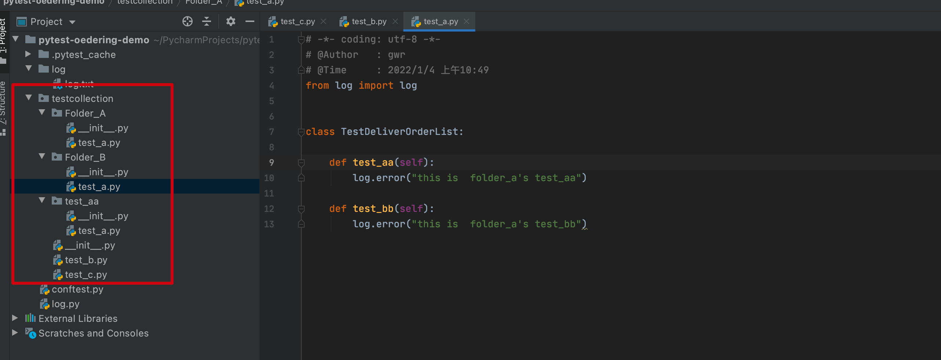Click the locate/select opened file crosshair icon
Image resolution: width=941 pixels, height=360 pixels.
[188, 22]
